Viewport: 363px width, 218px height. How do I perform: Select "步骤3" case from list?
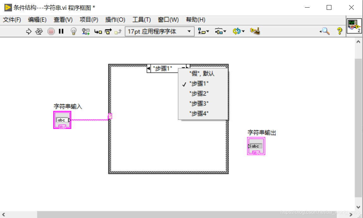(x=203, y=104)
